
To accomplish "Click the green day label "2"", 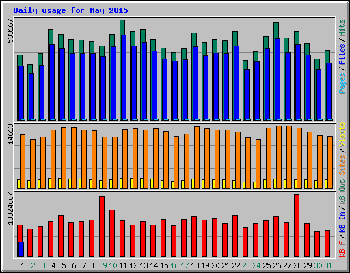I will click(x=33, y=265).
